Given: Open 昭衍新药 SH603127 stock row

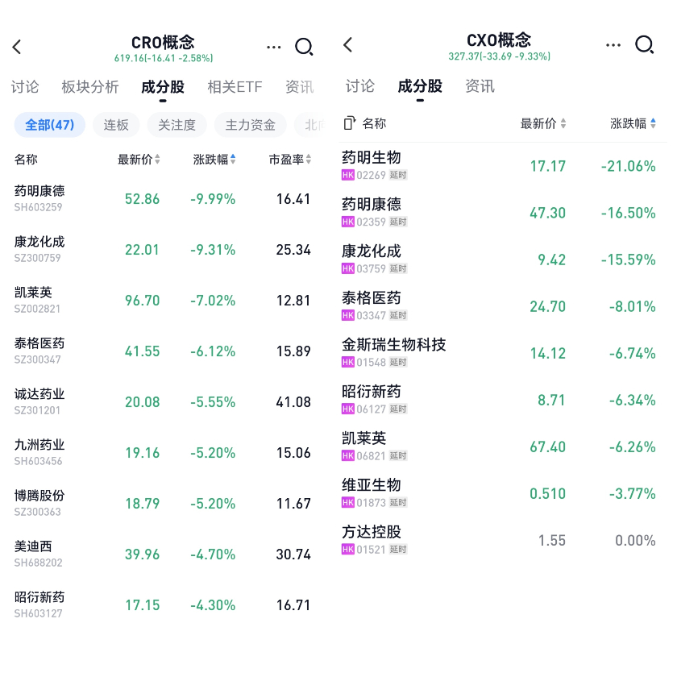Looking at the screenshot, I should point(162,604).
